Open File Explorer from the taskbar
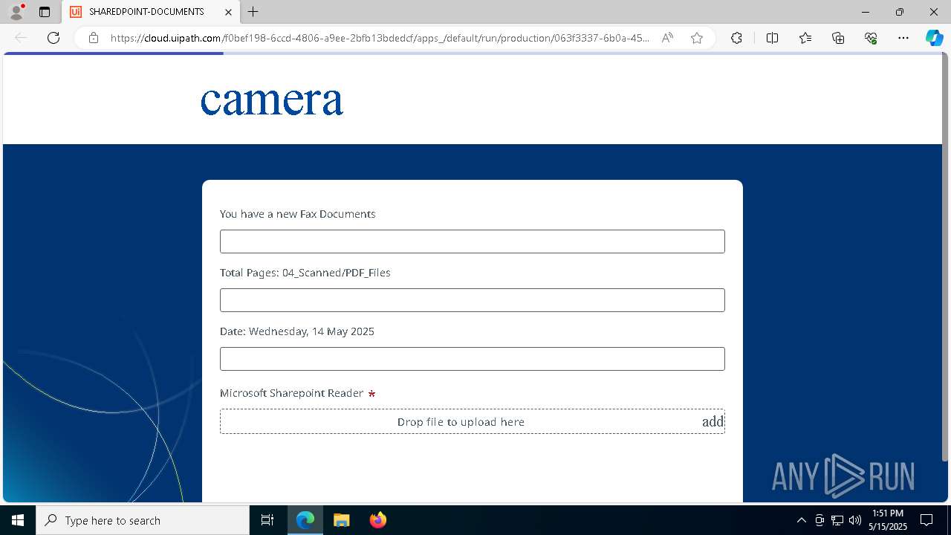This screenshot has width=951, height=535. (341, 520)
